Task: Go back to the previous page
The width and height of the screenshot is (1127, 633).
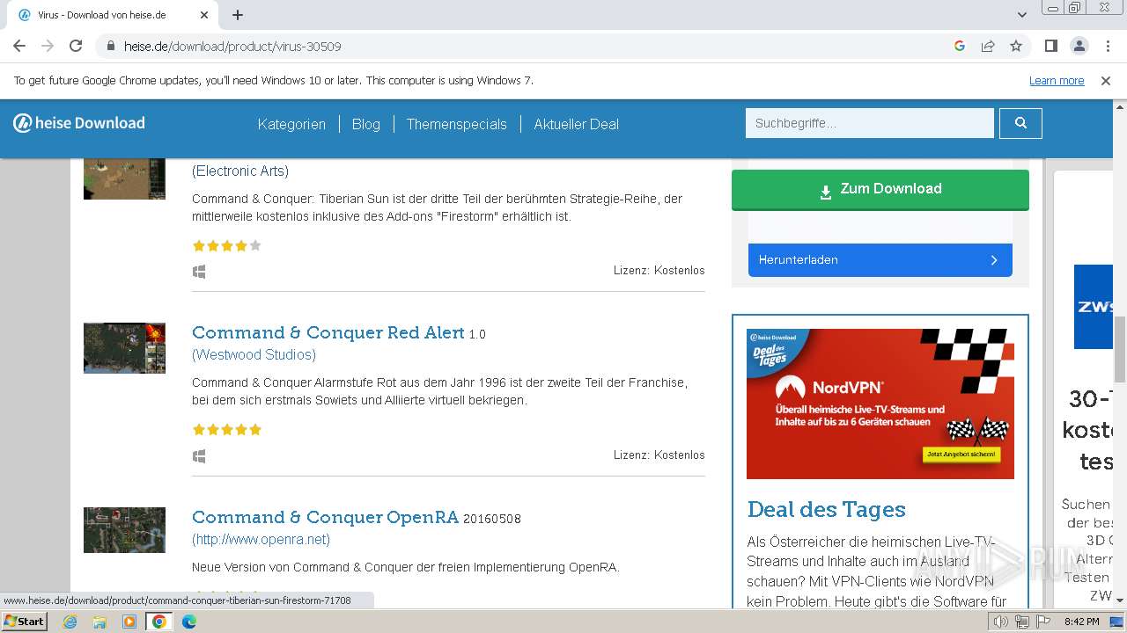Action: coord(19,46)
